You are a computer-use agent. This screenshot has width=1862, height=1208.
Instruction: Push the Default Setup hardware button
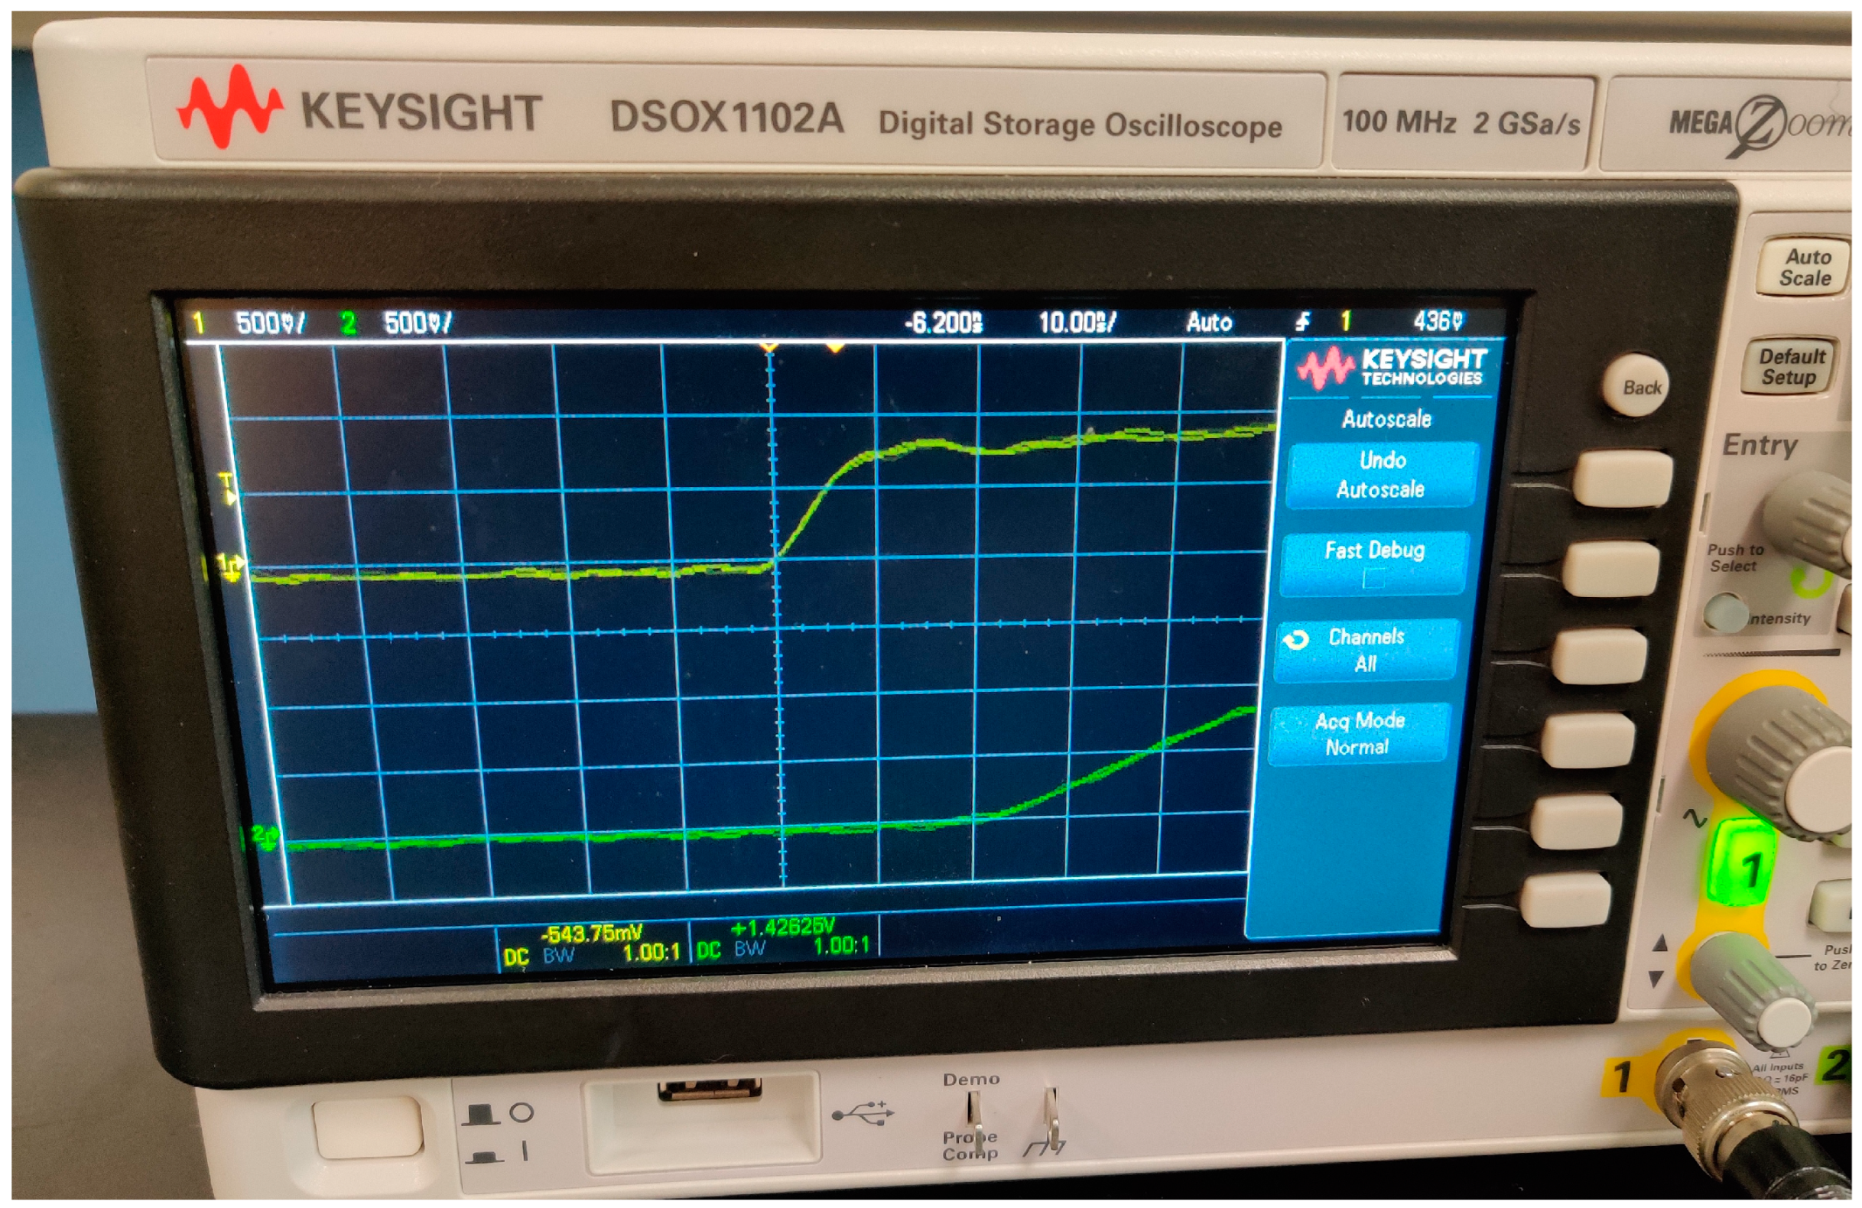click(1789, 366)
